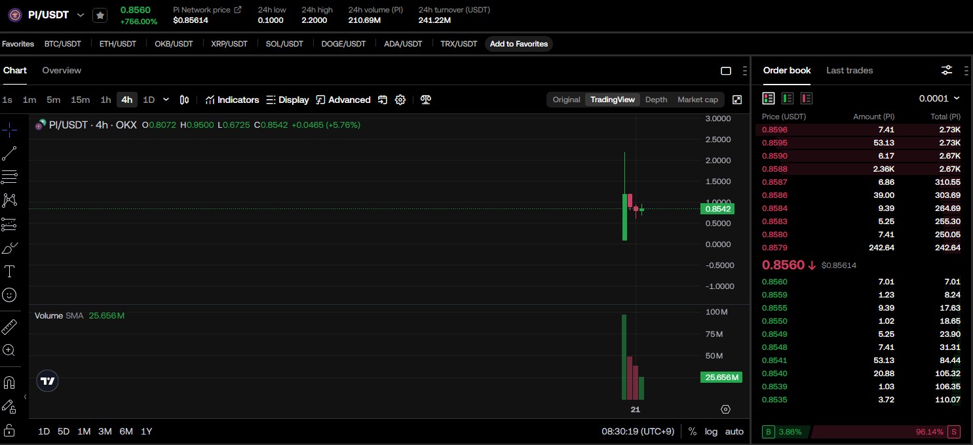
Task: Select the 1h timeframe
Action: click(x=105, y=100)
